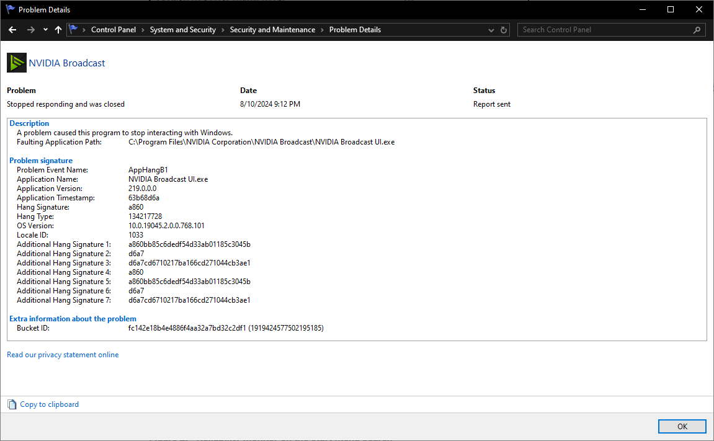Click the refresh icon in the address bar
Viewport: 714px width, 441px height.
503,29
